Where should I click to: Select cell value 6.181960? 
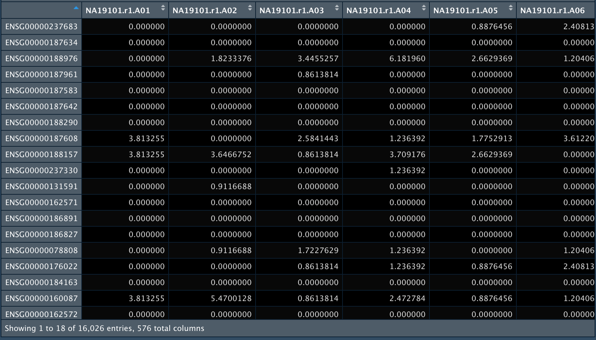pyautogui.click(x=408, y=58)
